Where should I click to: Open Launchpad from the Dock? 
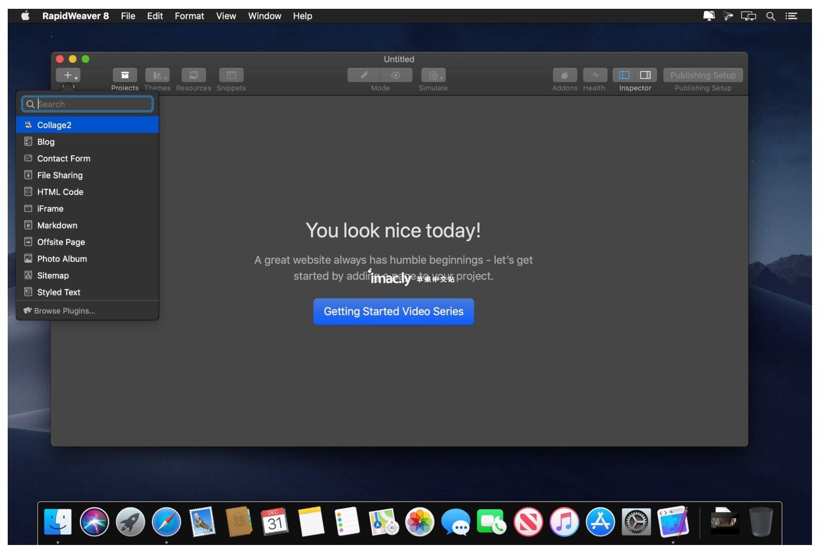click(131, 522)
